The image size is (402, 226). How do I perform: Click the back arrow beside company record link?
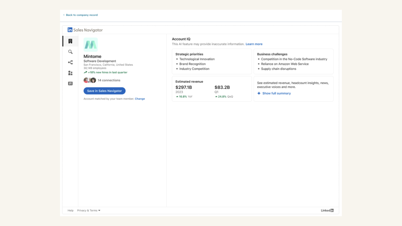(64, 15)
